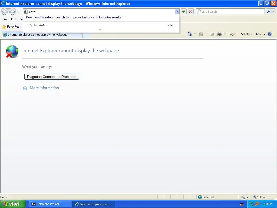Click the Search magnifier button
This screenshot has width=277, height=208.
click(x=269, y=11)
